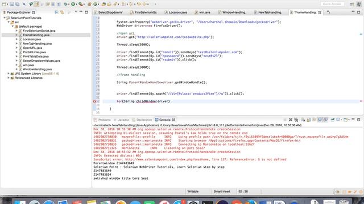Show the hidden editor tabs list
The width and height of the screenshot is (364, 204).
(328, 12)
